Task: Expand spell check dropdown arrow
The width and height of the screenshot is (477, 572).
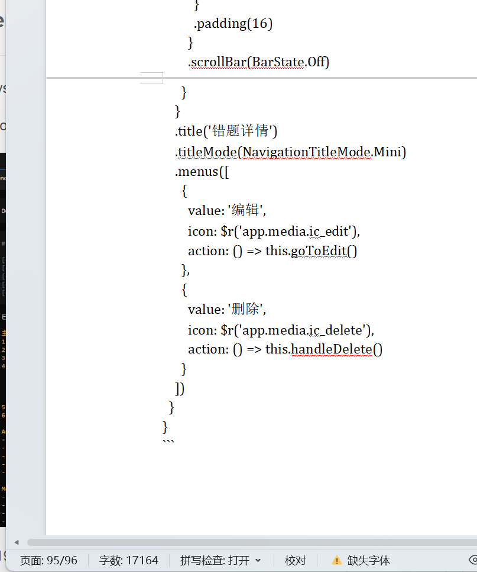Action: [258, 560]
